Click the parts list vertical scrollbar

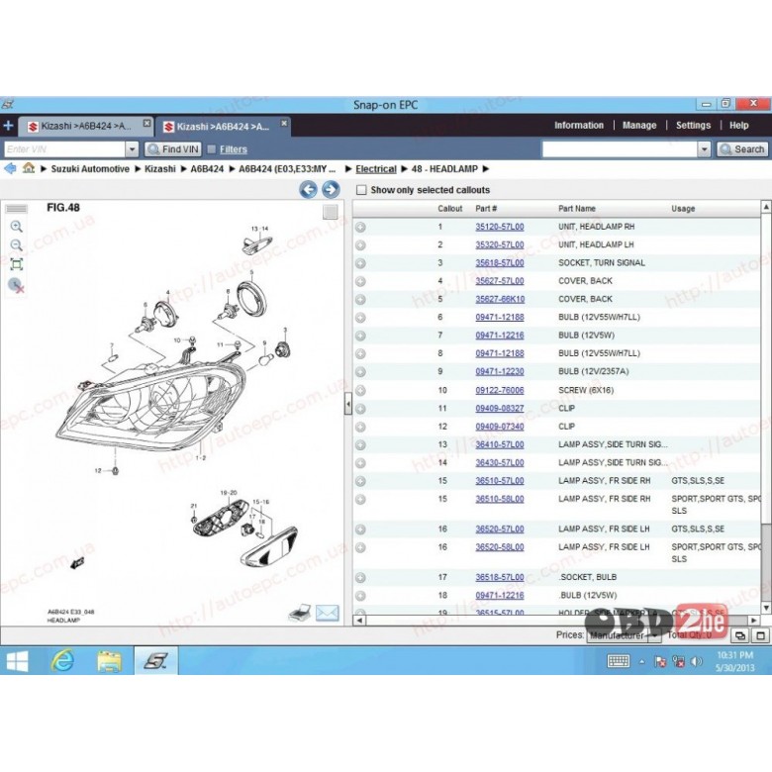click(766, 561)
